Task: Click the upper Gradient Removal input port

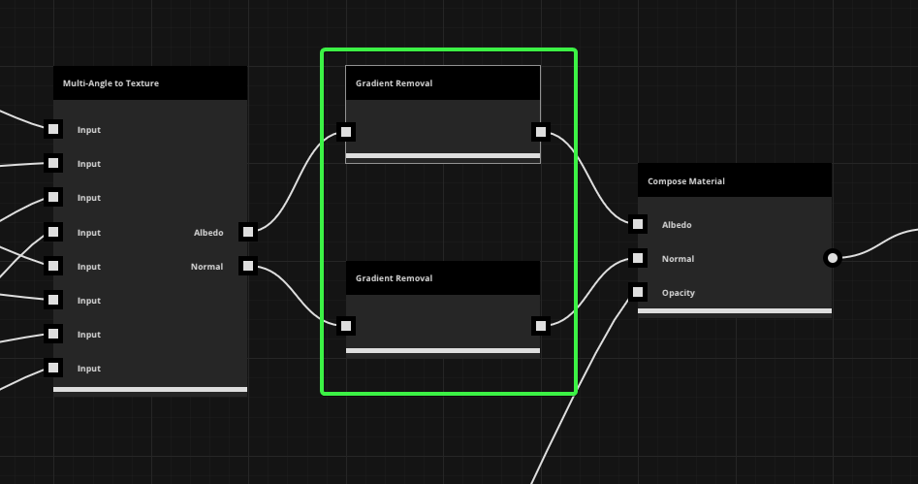Action: (x=346, y=132)
